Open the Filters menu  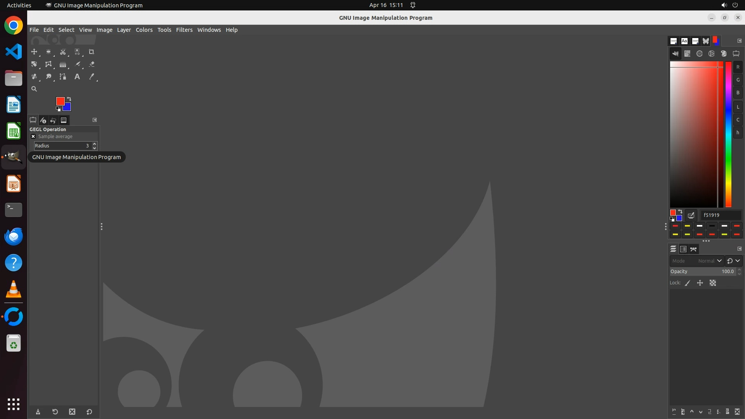pos(184,30)
